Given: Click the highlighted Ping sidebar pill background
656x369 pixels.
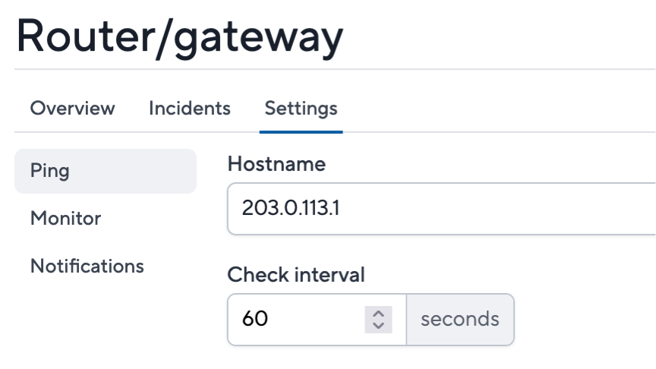Looking at the screenshot, I should coord(134,171).
